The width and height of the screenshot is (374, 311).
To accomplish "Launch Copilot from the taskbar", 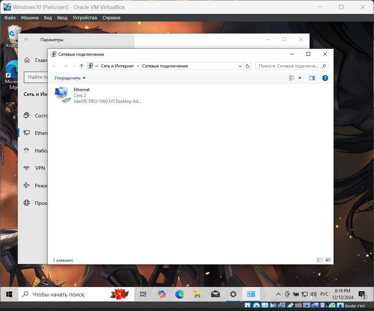I will click(162, 294).
